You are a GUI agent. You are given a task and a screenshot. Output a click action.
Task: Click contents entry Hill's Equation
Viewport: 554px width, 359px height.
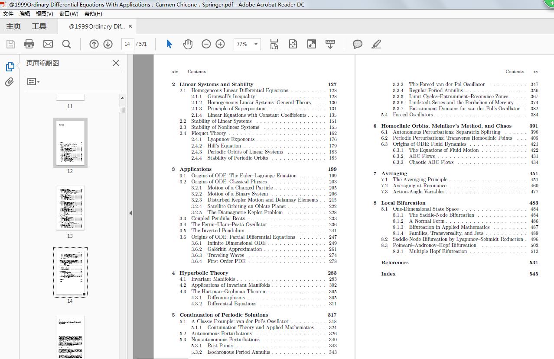224,146
